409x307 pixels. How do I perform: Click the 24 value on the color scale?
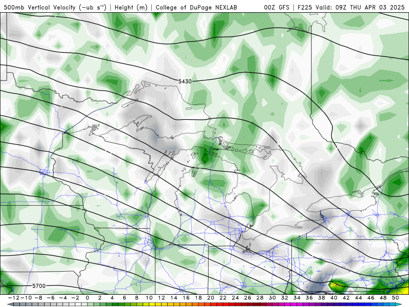pos(235,298)
